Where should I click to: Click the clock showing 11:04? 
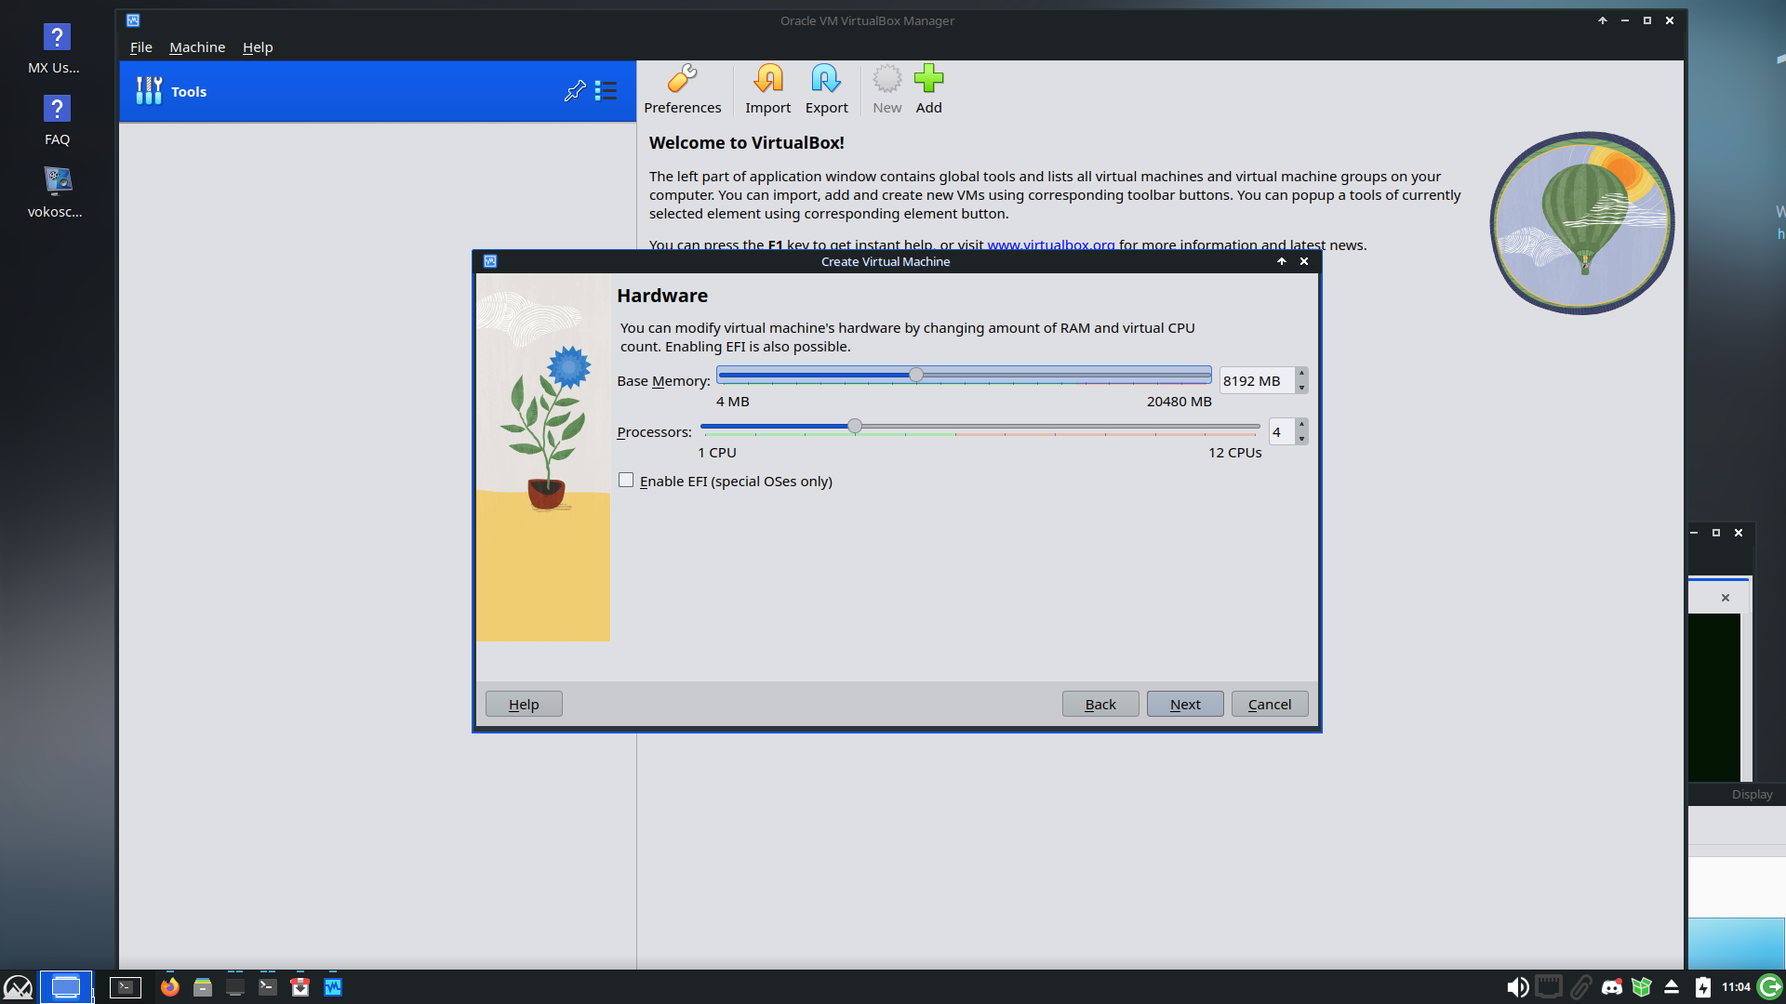pos(1736,987)
